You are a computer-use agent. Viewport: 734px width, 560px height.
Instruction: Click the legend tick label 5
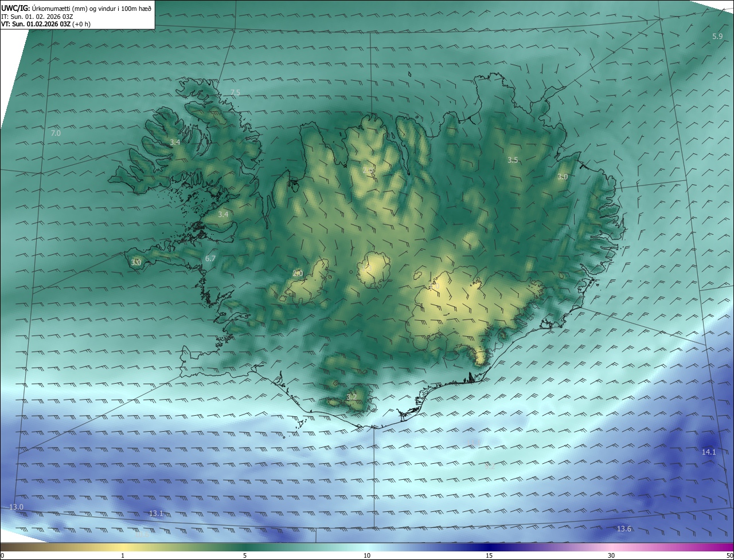point(245,555)
